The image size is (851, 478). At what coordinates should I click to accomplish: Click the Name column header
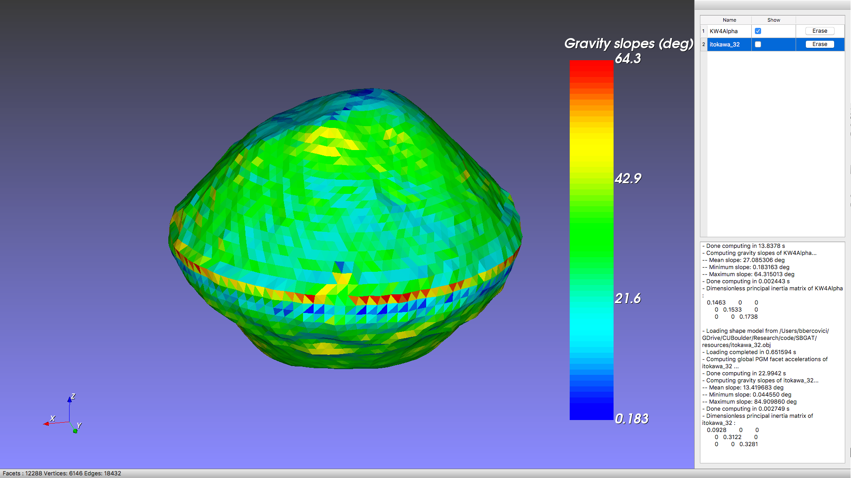(729, 20)
